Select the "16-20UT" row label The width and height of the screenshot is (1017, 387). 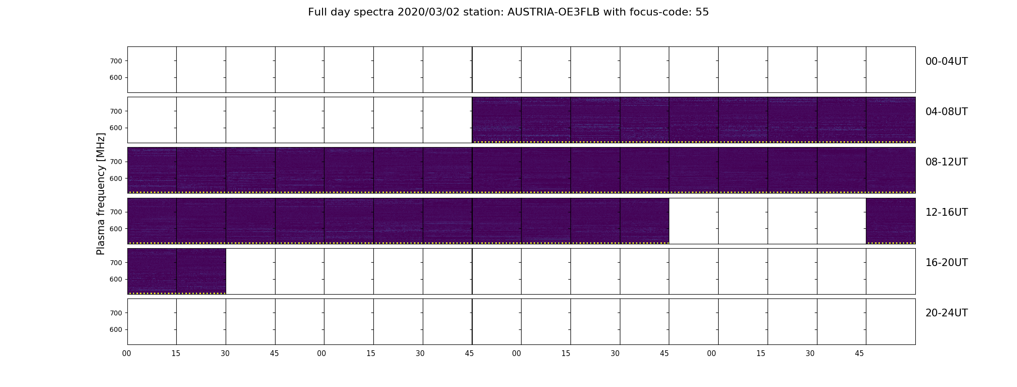pos(946,263)
